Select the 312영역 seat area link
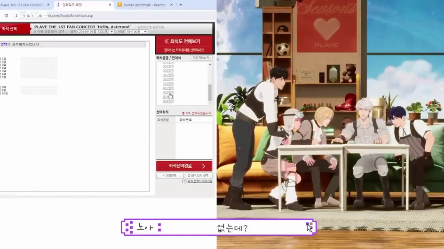444x249 pixels. pyautogui.click(x=168, y=79)
